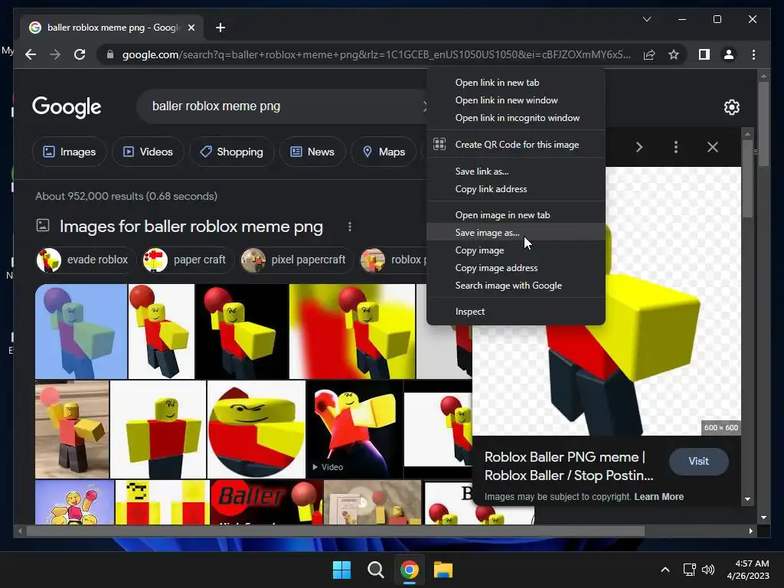This screenshot has height=588, width=784.
Task: Open the Baller red logo thumbnail
Action: click(266, 502)
